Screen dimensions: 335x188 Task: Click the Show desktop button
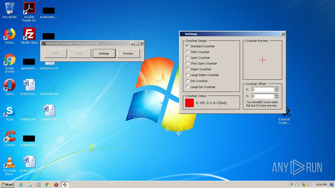tap(332, 185)
